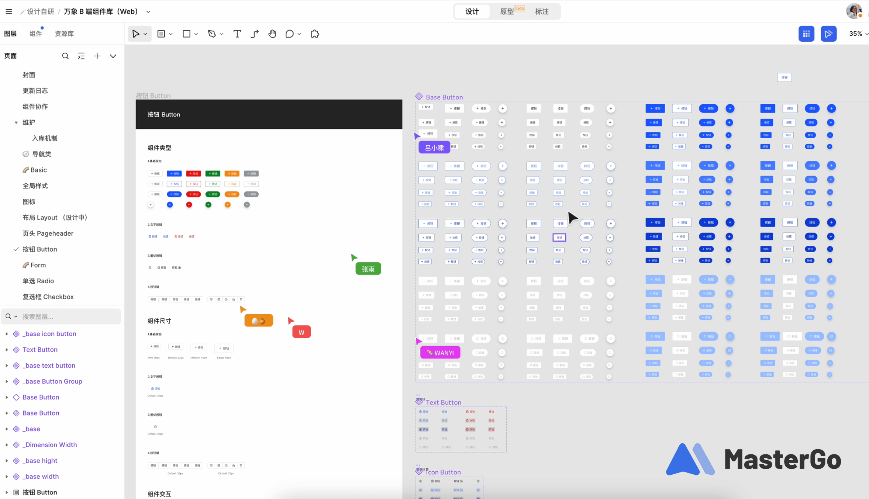Open the 页头 Pageheader page
This screenshot has width=869, height=499.
tap(48, 233)
